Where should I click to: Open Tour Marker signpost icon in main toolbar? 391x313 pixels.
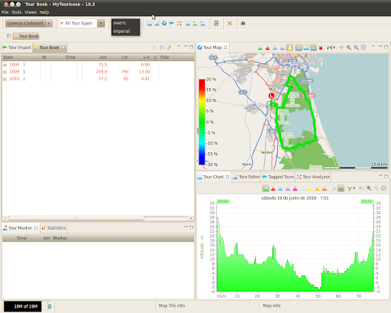click(x=171, y=24)
